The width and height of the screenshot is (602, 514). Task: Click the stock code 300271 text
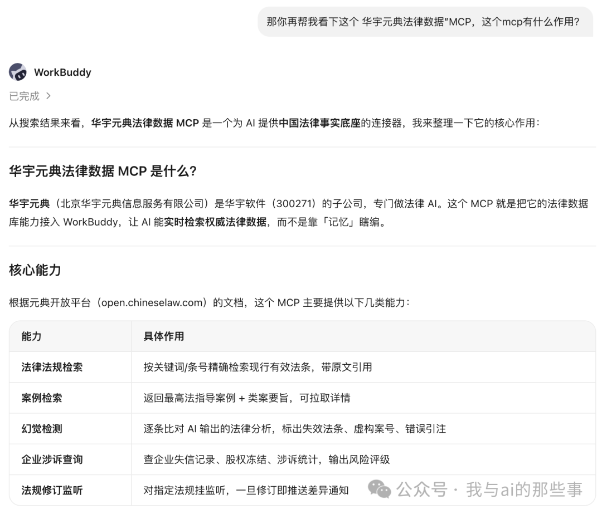tap(295, 203)
